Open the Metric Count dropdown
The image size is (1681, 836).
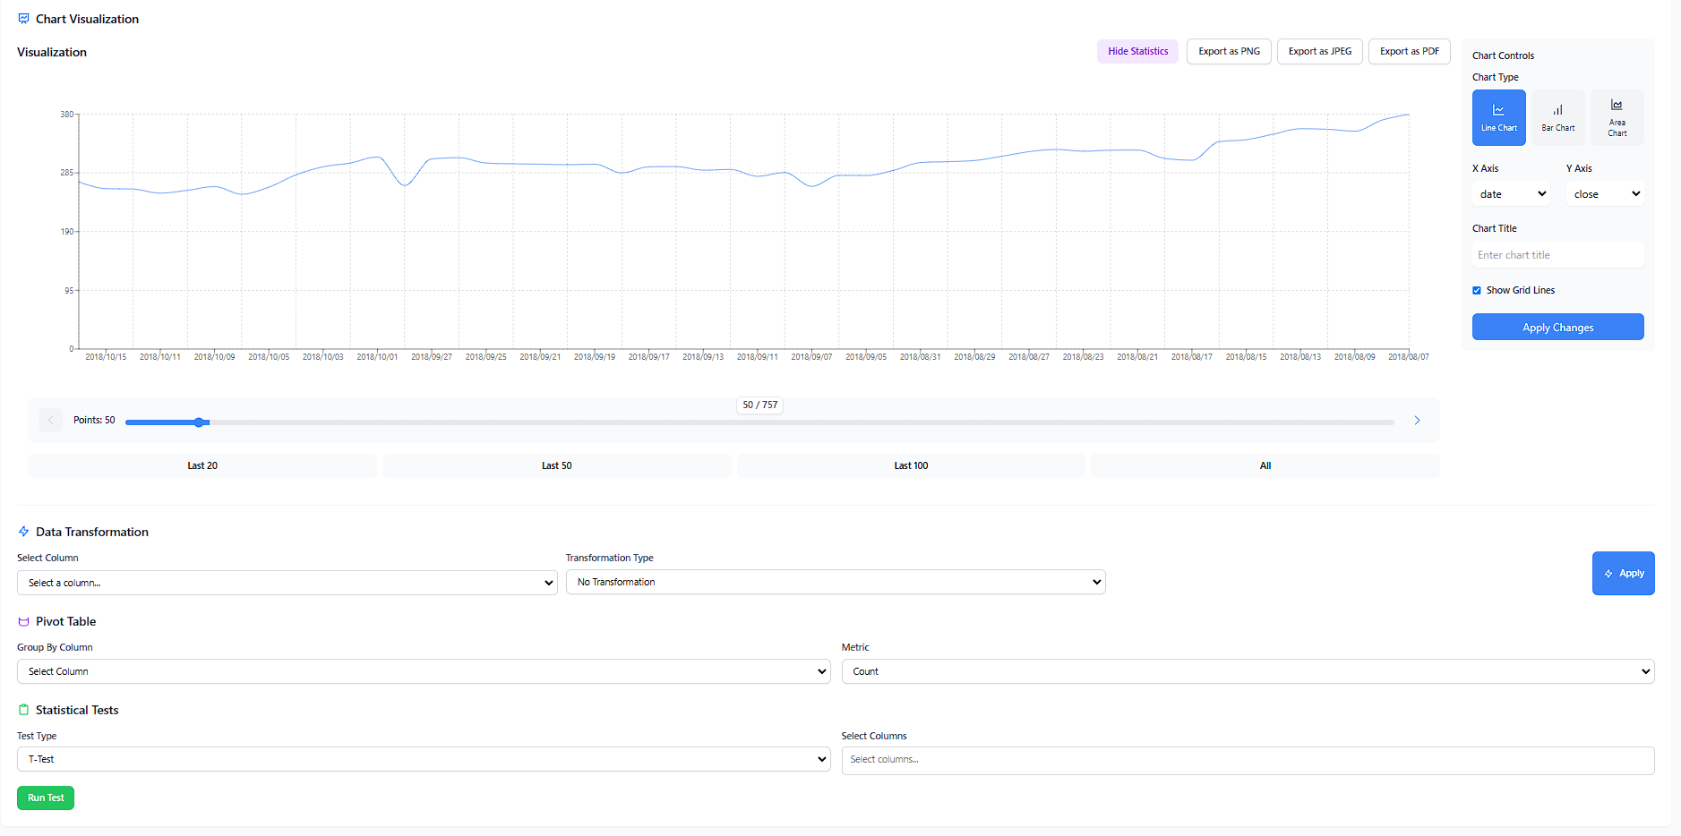1248,671
